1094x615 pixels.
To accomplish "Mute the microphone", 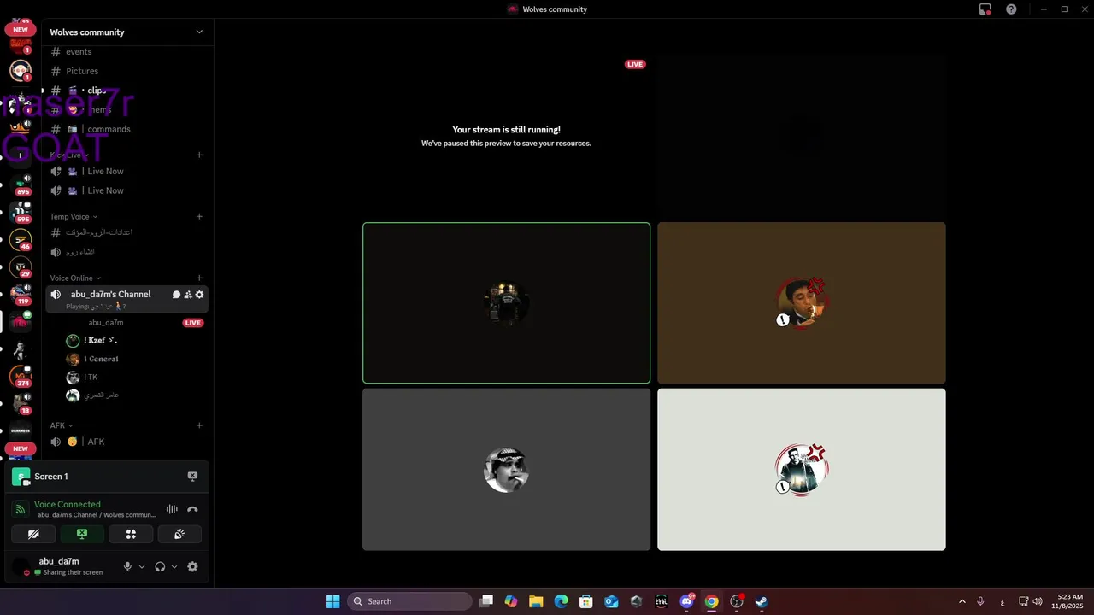I will coord(127,566).
